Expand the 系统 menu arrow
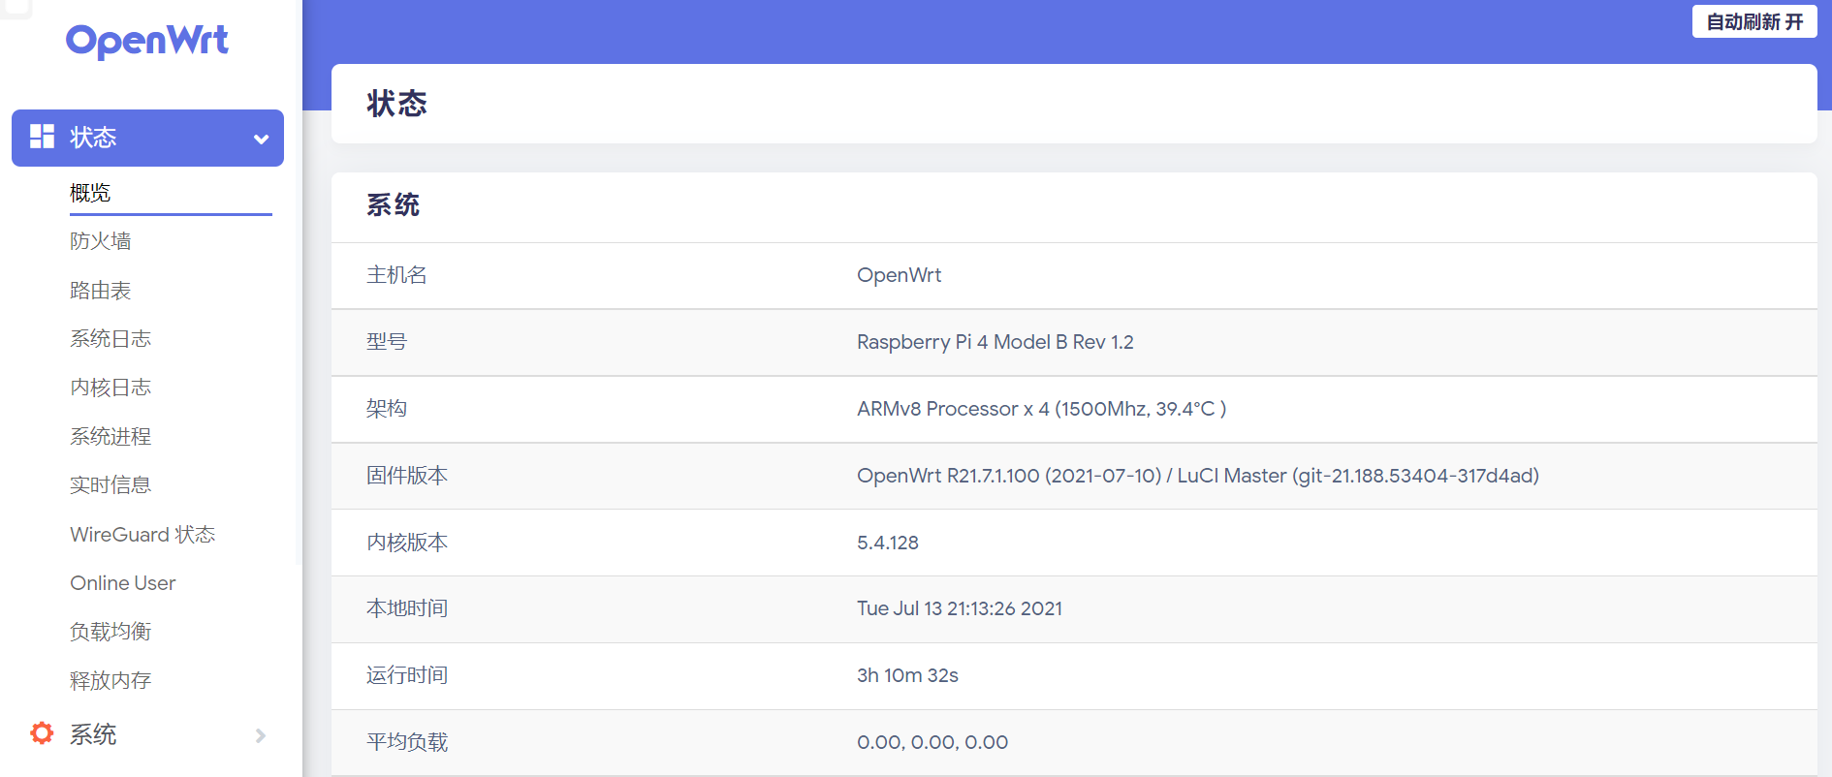The width and height of the screenshot is (1832, 777). (261, 735)
